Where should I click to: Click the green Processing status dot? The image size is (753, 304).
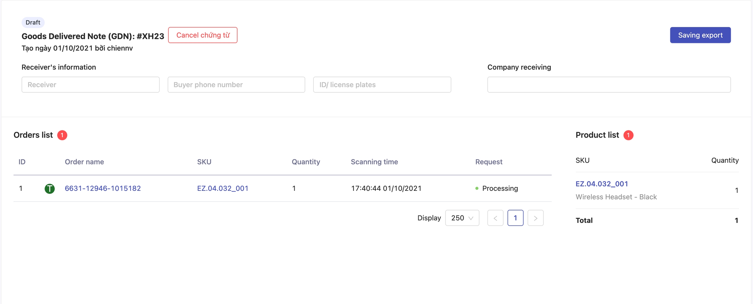477,189
